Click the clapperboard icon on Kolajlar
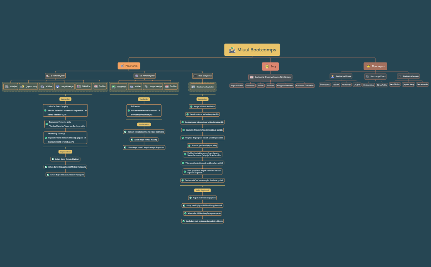 click(x=6, y=87)
